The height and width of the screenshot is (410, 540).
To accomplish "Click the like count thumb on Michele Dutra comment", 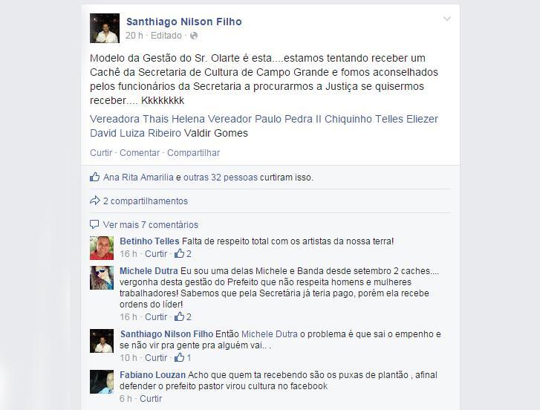I will click(179, 316).
